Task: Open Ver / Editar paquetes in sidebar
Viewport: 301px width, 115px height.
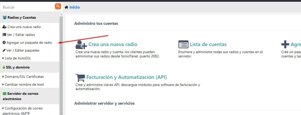Action: click(23, 50)
